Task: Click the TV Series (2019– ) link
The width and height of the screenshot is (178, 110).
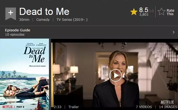Action: (72, 20)
